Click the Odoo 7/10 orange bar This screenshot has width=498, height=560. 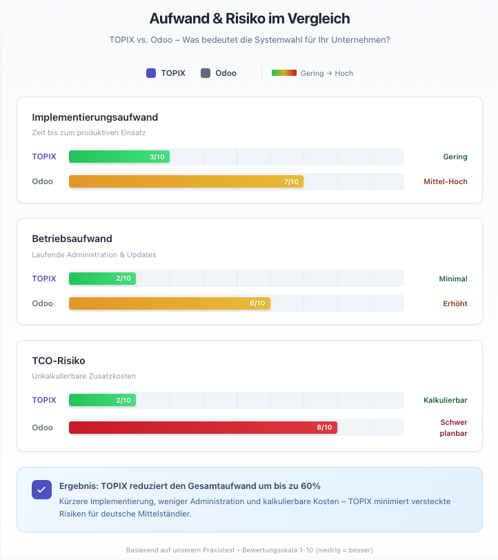point(186,181)
